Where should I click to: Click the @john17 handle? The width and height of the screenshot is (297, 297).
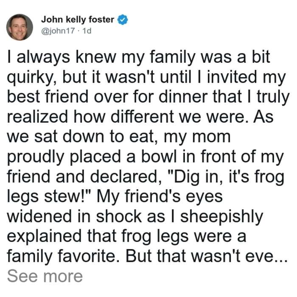point(58,31)
